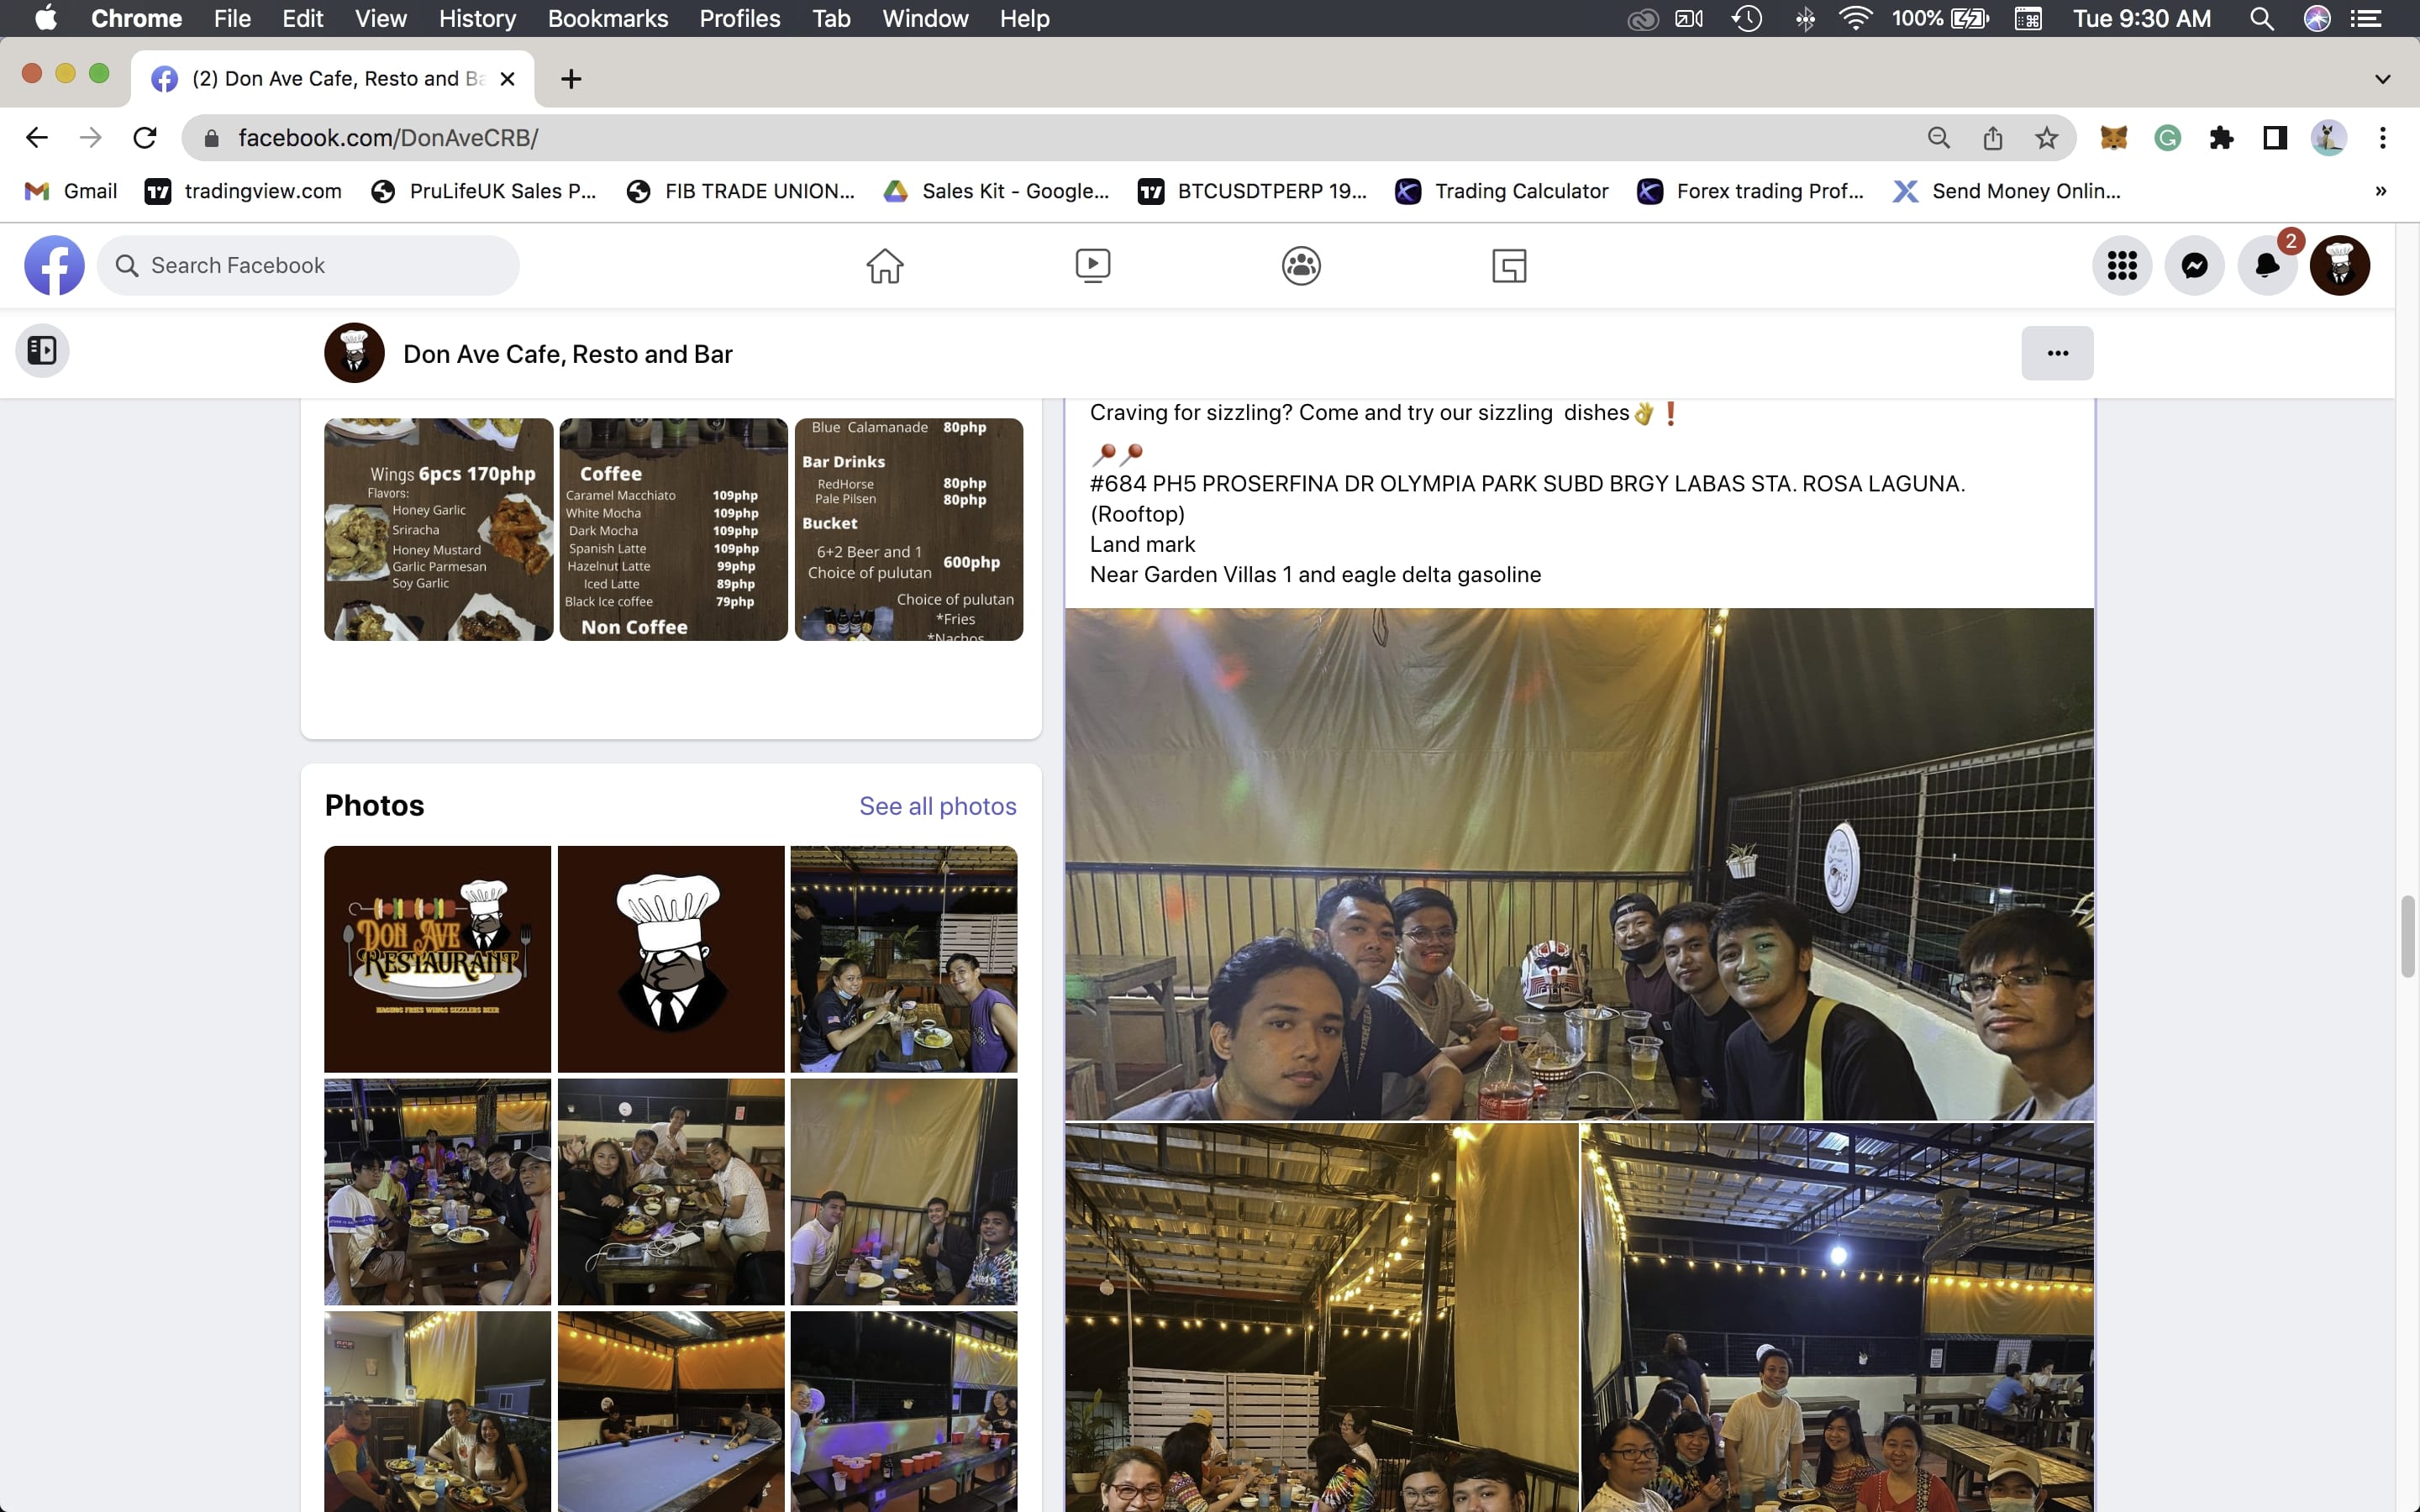Screen dimensions: 2420x1512
Task: Expand hidden bookmarks with double chevron
Action: point(2380,191)
